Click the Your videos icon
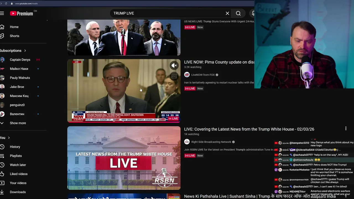This screenshot has height=199, width=354. [x=2, y=183]
